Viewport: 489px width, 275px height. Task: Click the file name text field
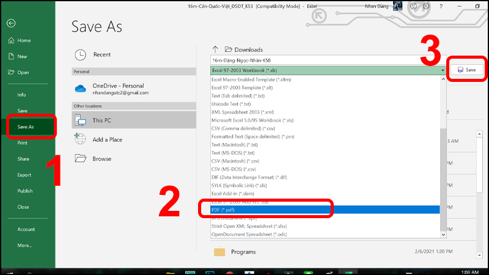(324, 60)
